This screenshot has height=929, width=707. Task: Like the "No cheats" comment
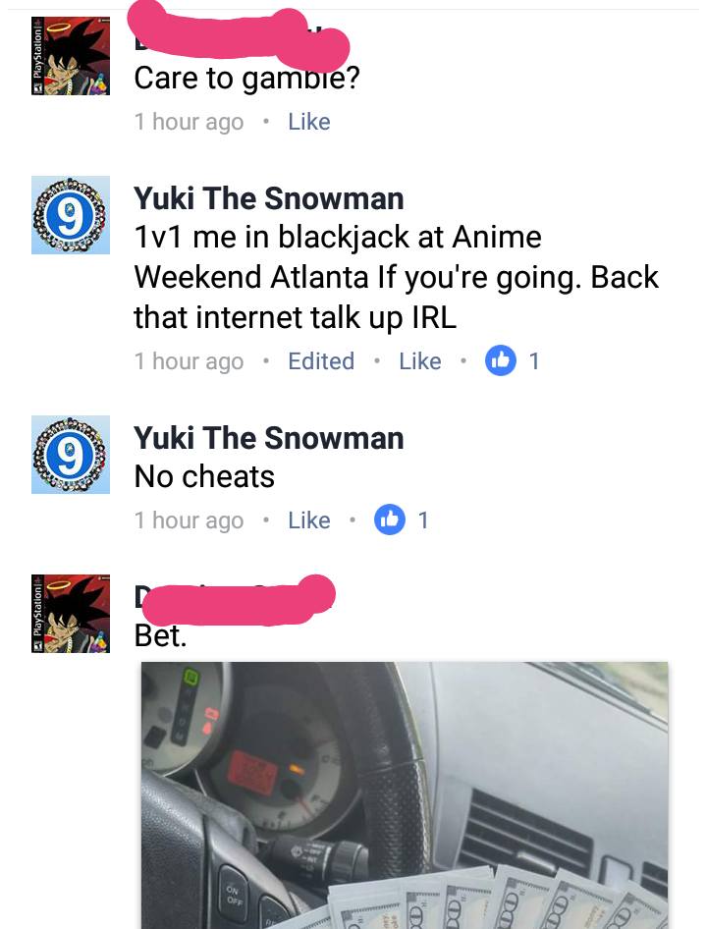point(308,520)
